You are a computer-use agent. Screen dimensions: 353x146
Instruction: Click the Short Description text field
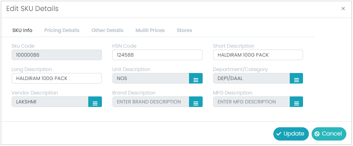258,55
